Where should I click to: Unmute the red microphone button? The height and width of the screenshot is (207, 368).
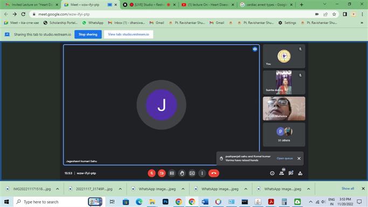pyautogui.click(x=151, y=173)
